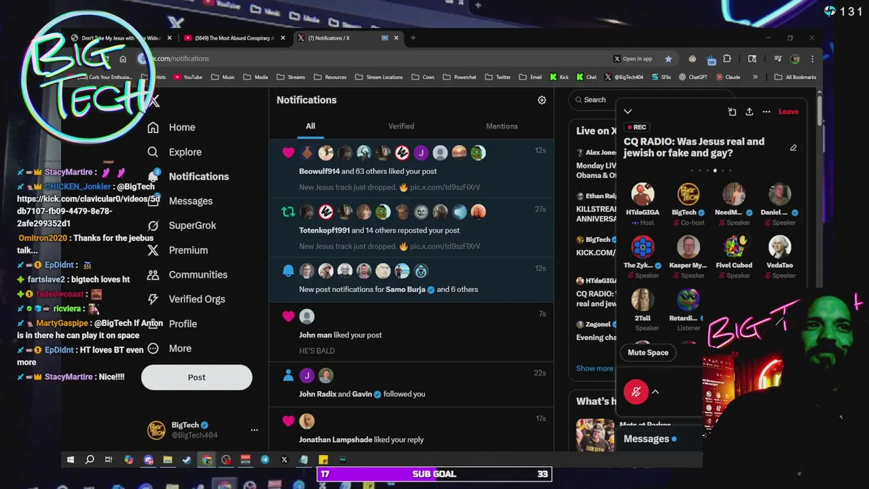The height and width of the screenshot is (489, 869).
Task: Open Steam from the taskbar
Action: click(187, 460)
